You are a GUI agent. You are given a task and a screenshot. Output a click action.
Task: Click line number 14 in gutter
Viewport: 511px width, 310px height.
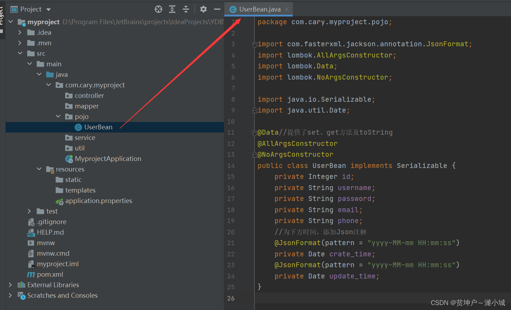(x=231, y=166)
